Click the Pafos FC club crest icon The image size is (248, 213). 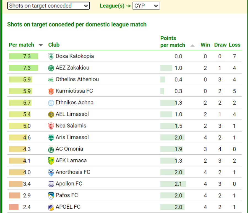[51, 196]
